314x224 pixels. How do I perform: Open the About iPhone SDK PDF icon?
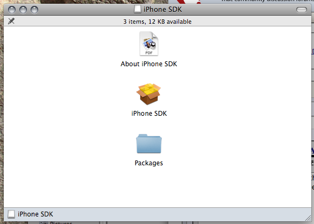(149, 44)
